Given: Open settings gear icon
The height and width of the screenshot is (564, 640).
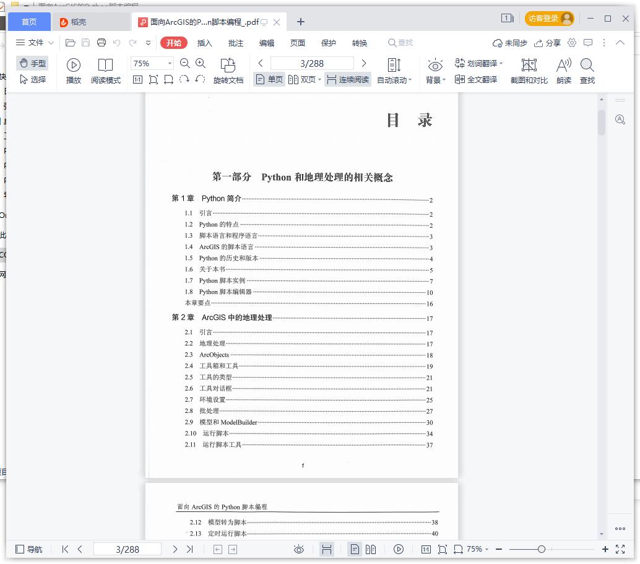Looking at the screenshot, I should (572, 43).
